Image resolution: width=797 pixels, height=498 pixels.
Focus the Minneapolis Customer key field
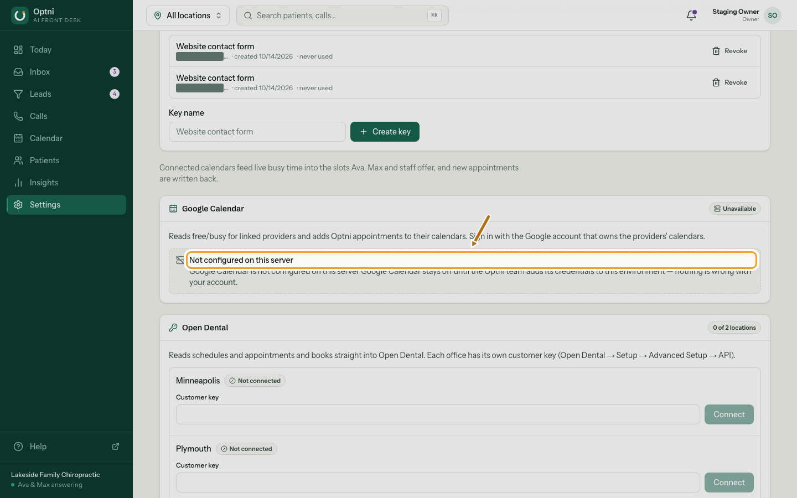438,414
